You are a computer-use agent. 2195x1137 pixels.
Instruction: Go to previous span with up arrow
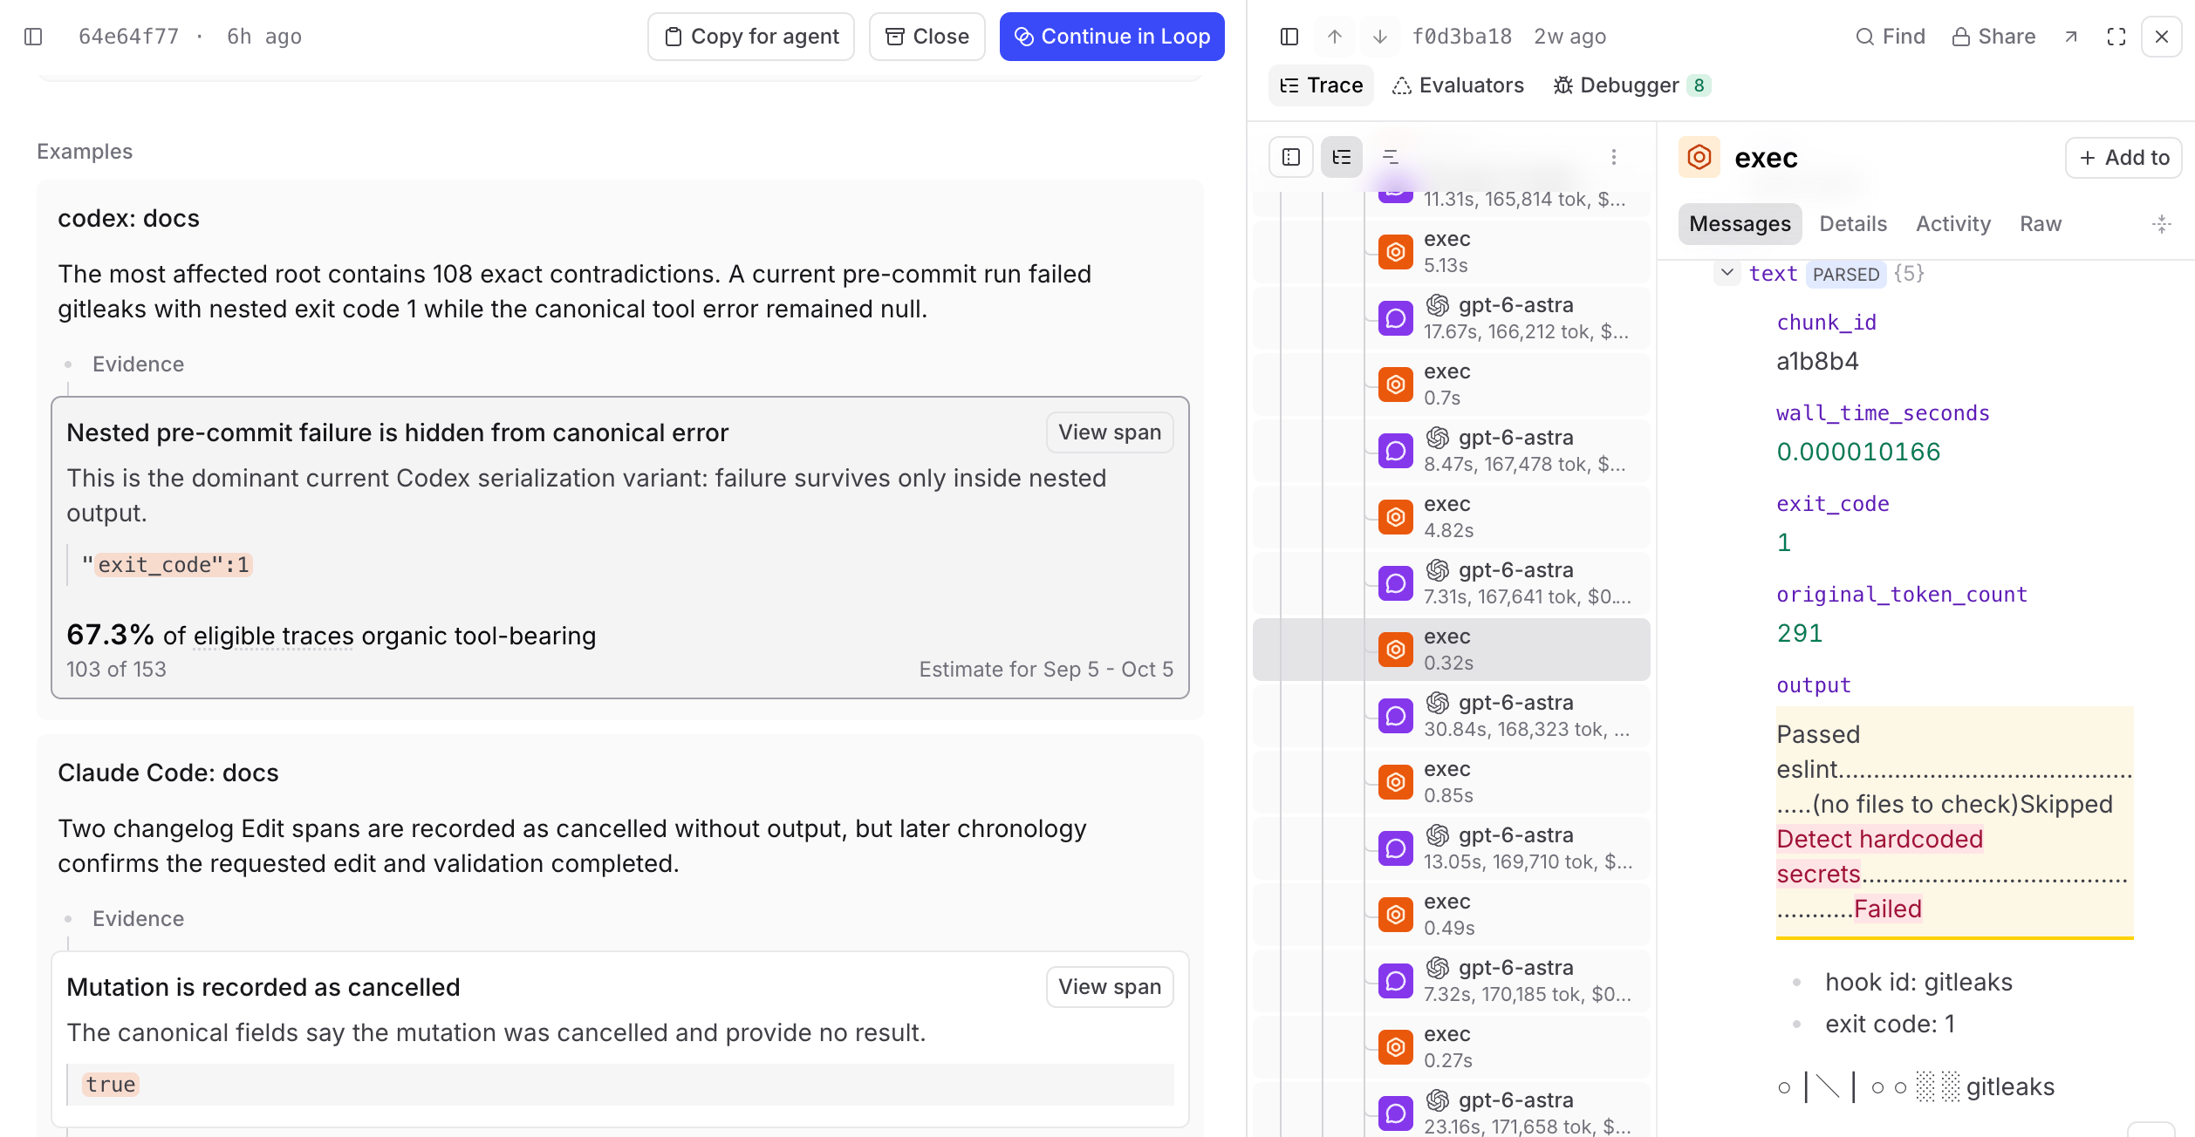(x=1335, y=37)
